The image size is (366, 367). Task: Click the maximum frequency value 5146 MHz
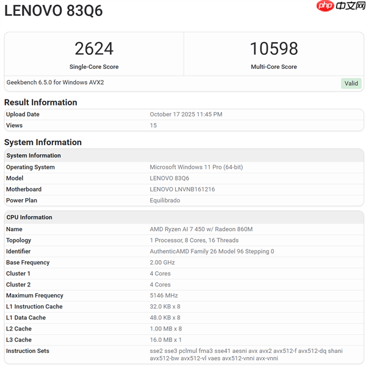163,296
